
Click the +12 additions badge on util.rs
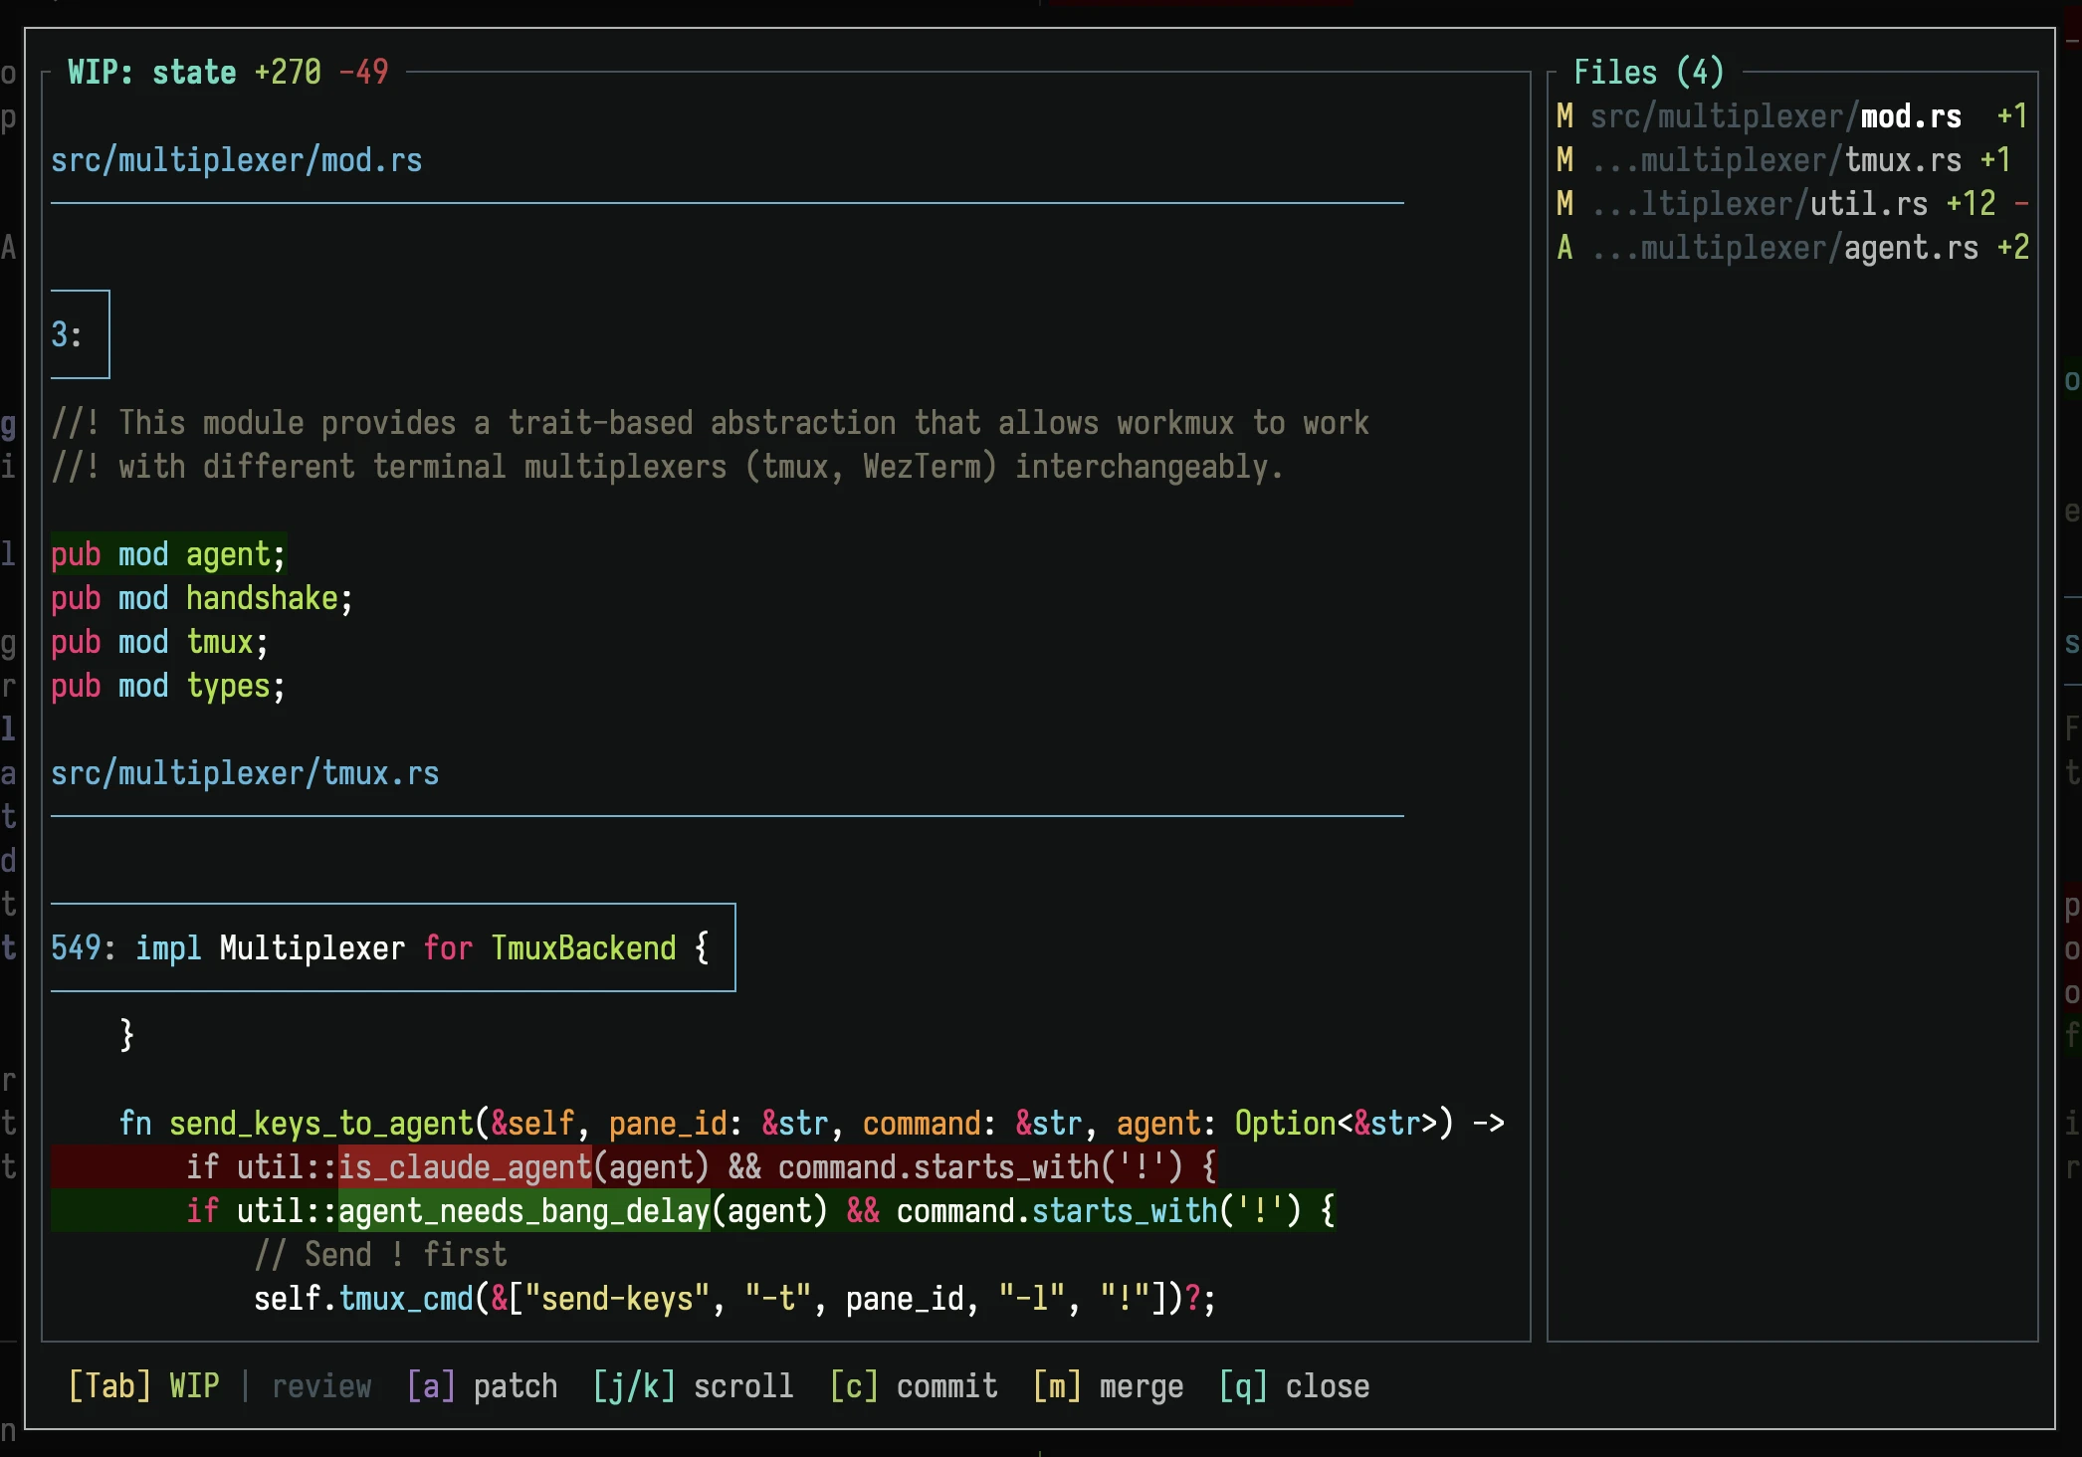tap(1970, 203)
